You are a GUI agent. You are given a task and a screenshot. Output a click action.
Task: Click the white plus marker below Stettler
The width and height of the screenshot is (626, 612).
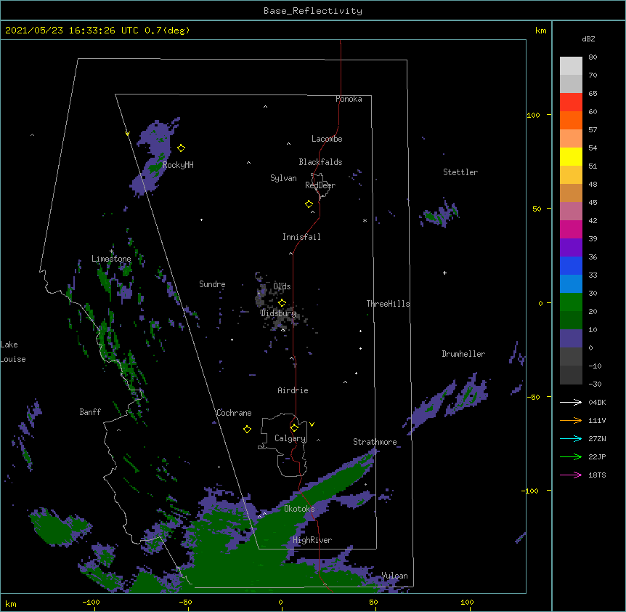pos(444,273)
